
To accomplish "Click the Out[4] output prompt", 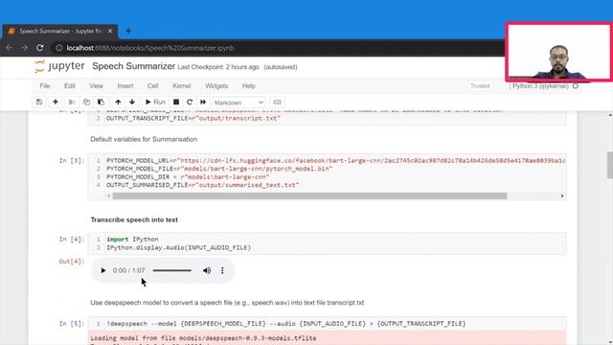I will [x=72, y=262].
